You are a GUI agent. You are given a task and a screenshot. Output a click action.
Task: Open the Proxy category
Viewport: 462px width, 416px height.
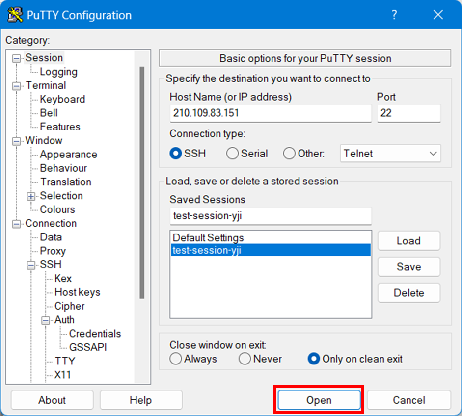(53, 251)
